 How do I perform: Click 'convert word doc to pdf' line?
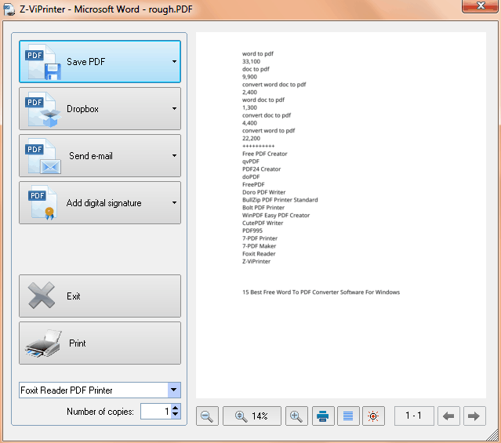274,85
